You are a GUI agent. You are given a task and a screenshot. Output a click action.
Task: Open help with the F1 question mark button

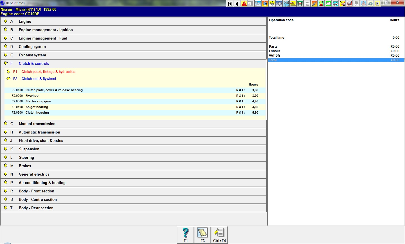[186, 235]
